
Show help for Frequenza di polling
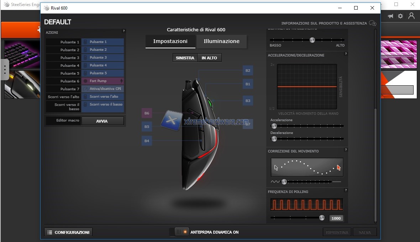[x=346, y=190]
